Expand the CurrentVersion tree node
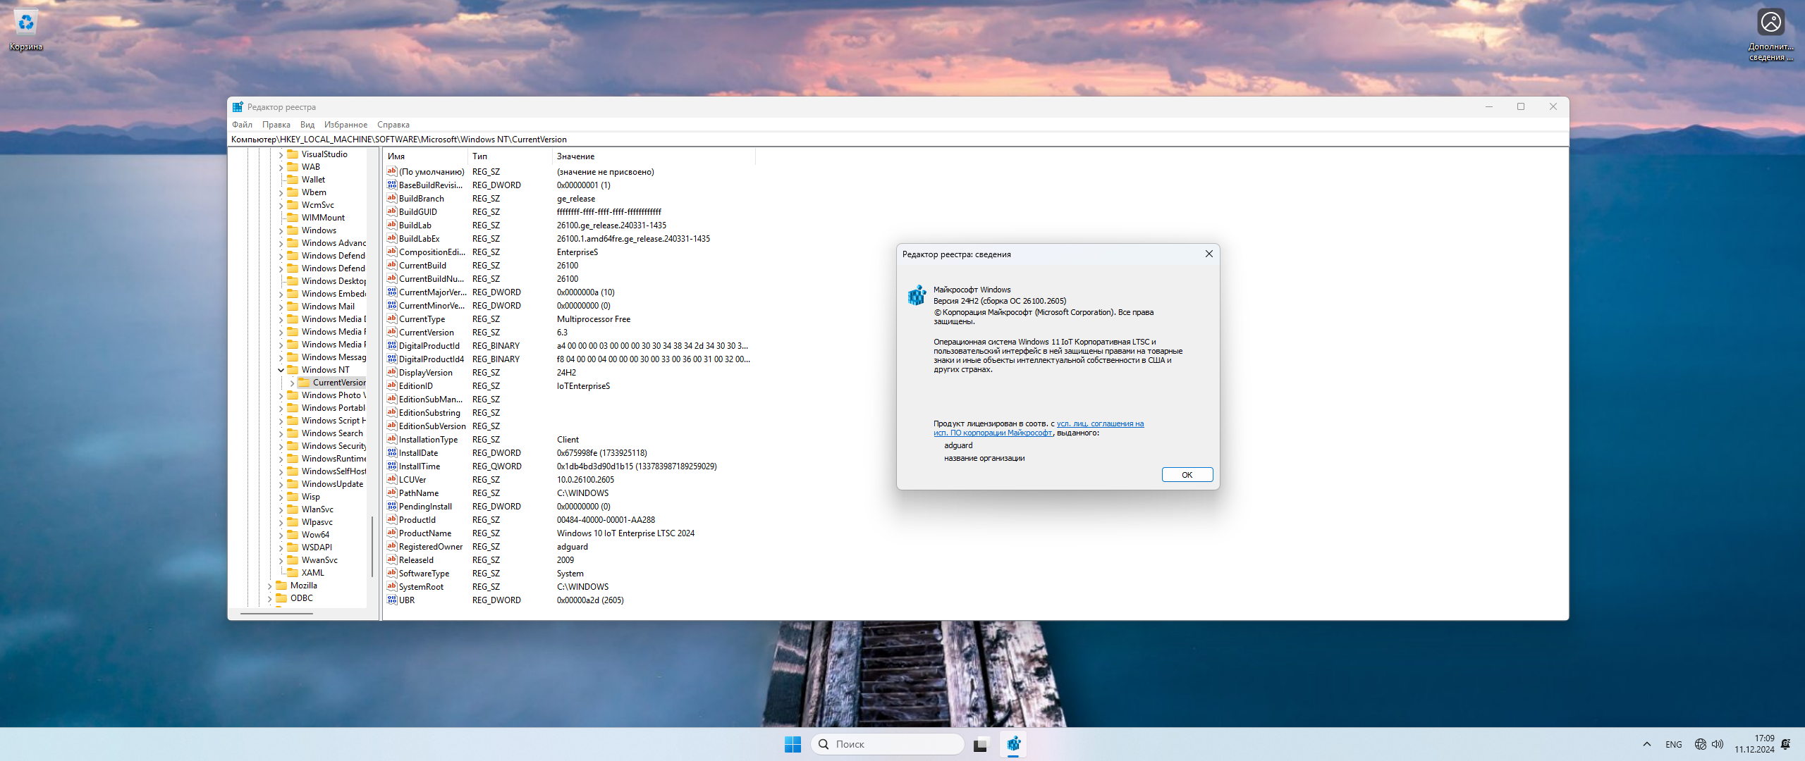 click(292, 383)
